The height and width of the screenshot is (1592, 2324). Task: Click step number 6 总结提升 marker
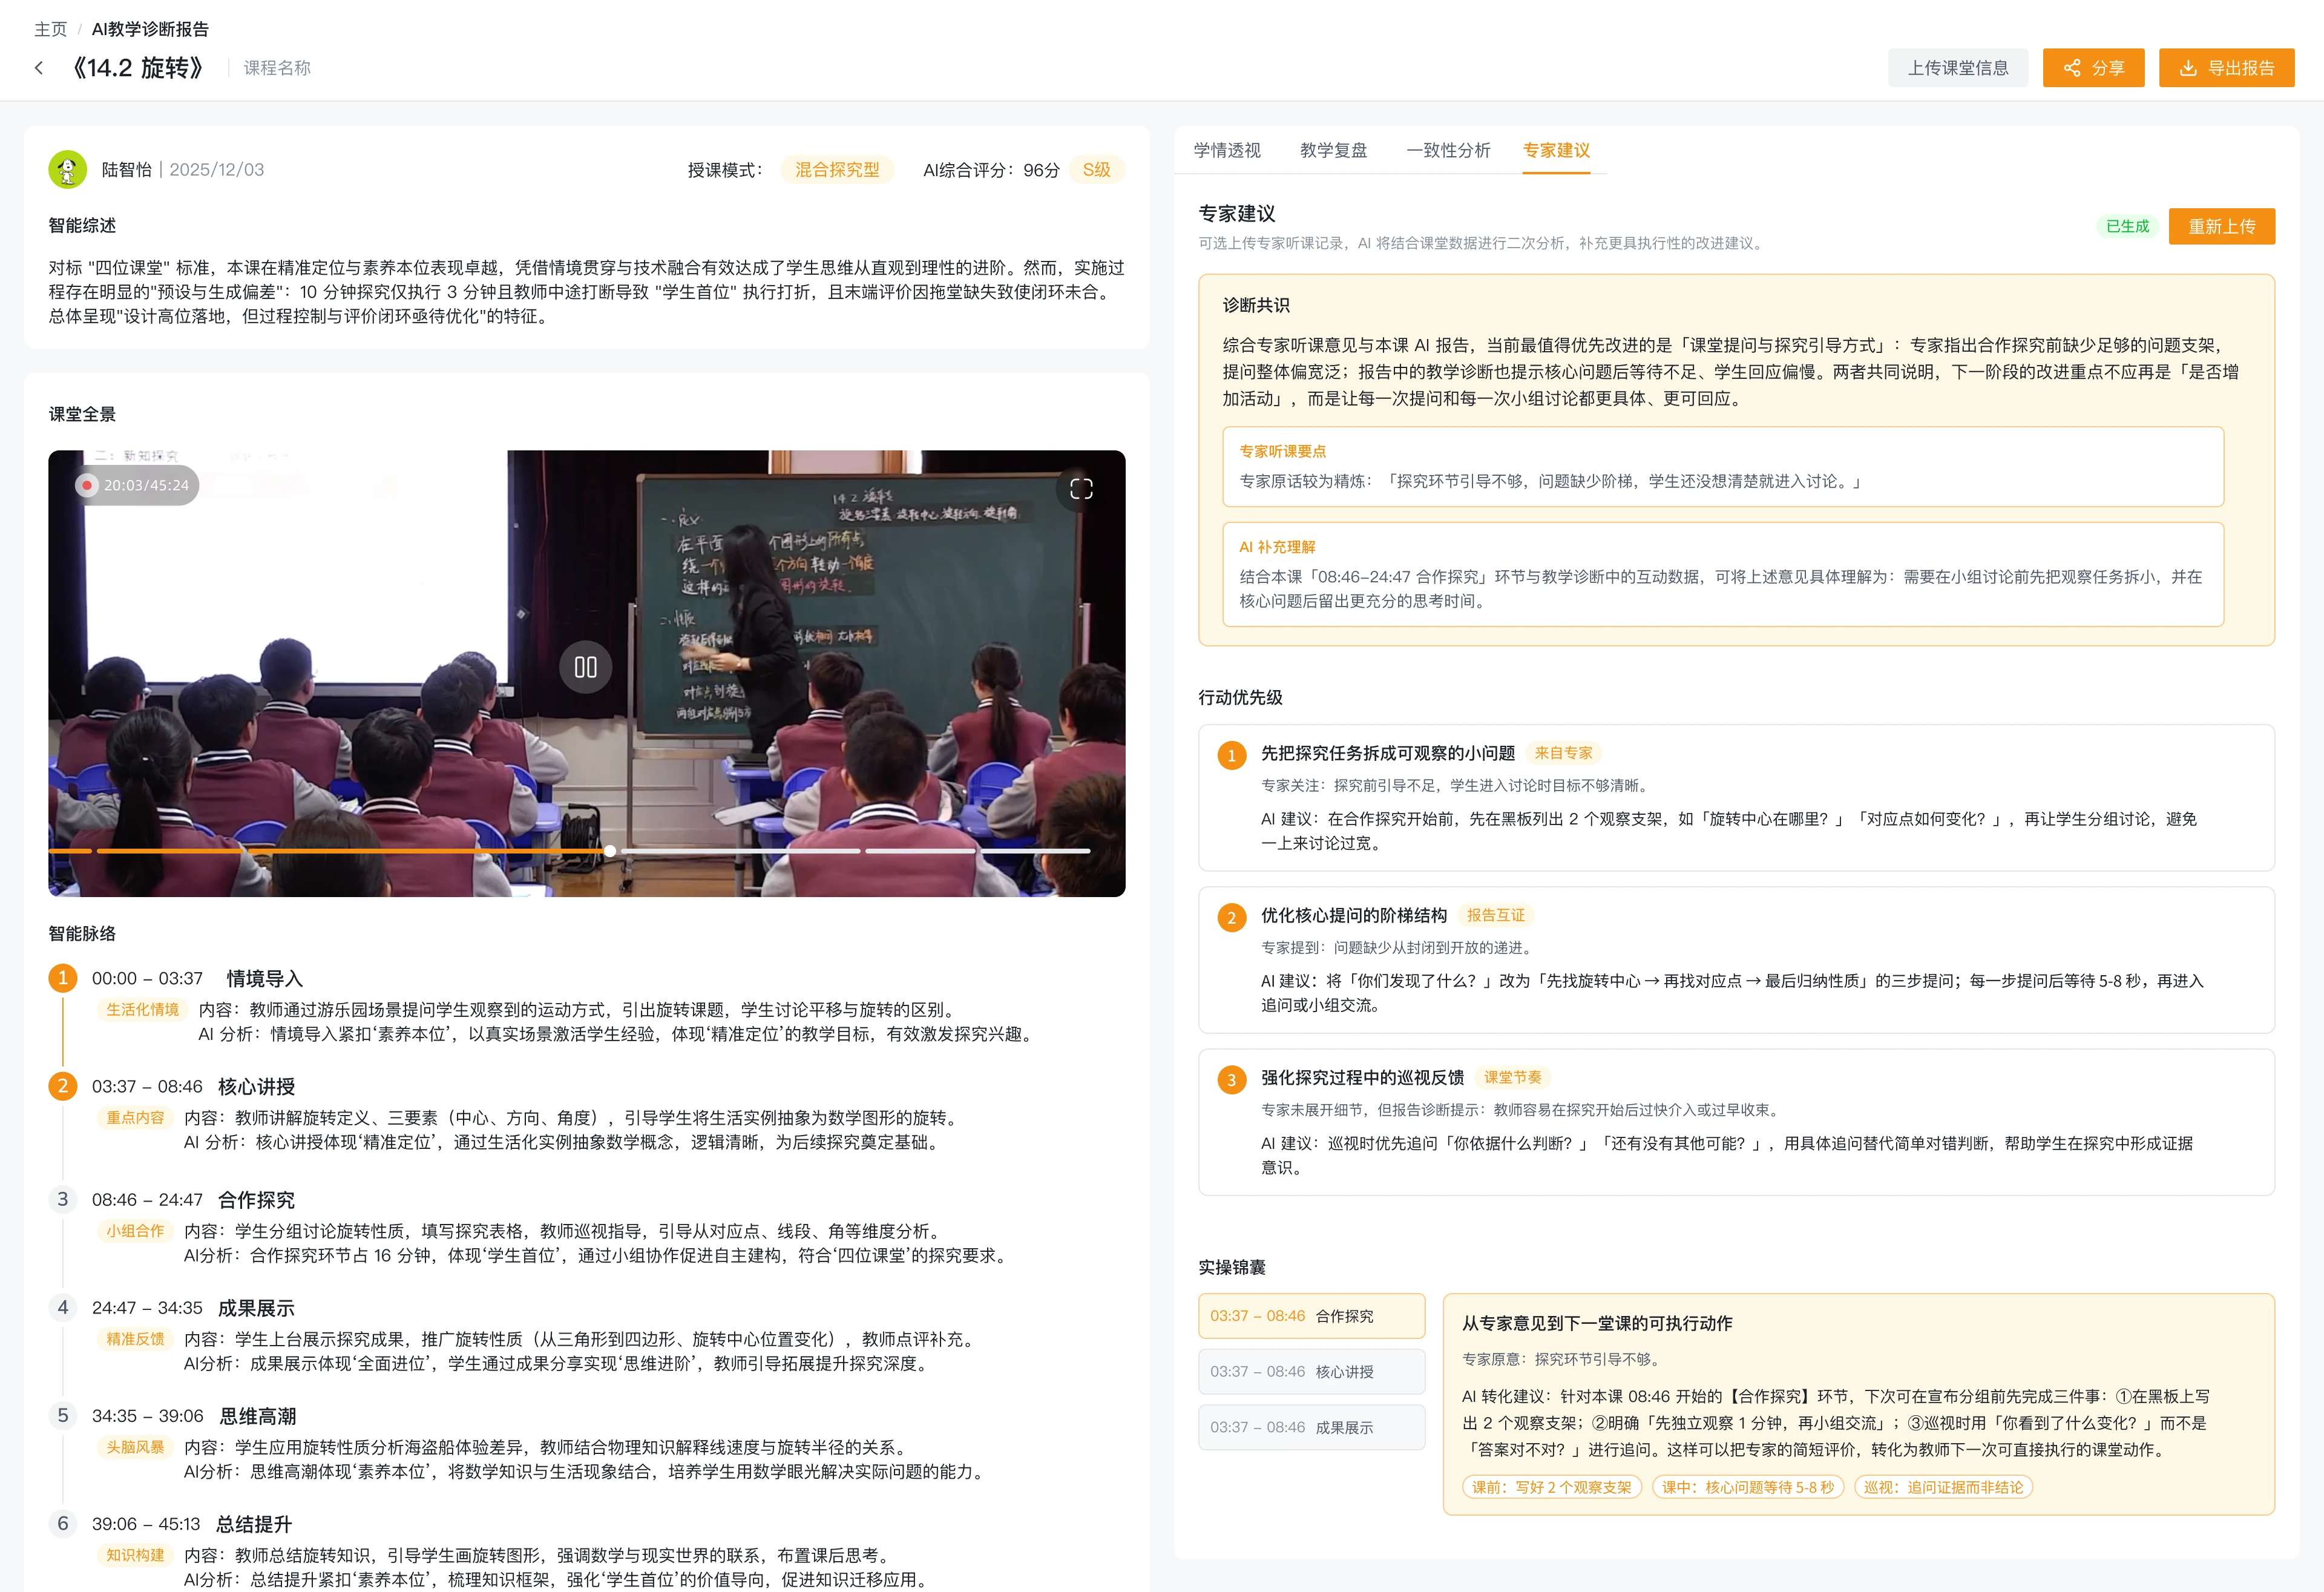(x=63, y=1523)
